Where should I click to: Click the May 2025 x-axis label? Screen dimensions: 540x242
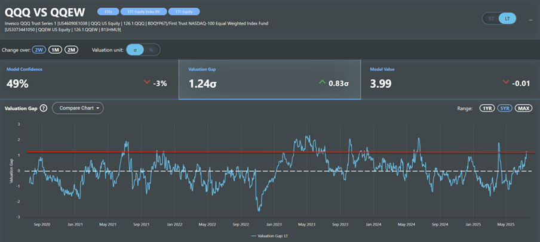(506, 225)
